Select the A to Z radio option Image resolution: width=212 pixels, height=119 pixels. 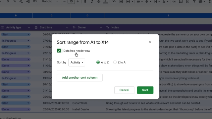point(98,62)
